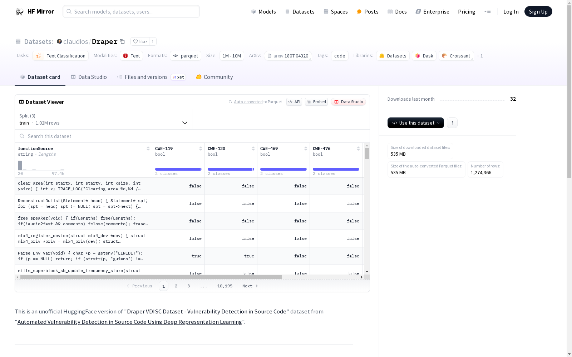The width and height of the screenshot is (572, 357).
Task: Expand the Split train dropdown
Action: point(103,119)
